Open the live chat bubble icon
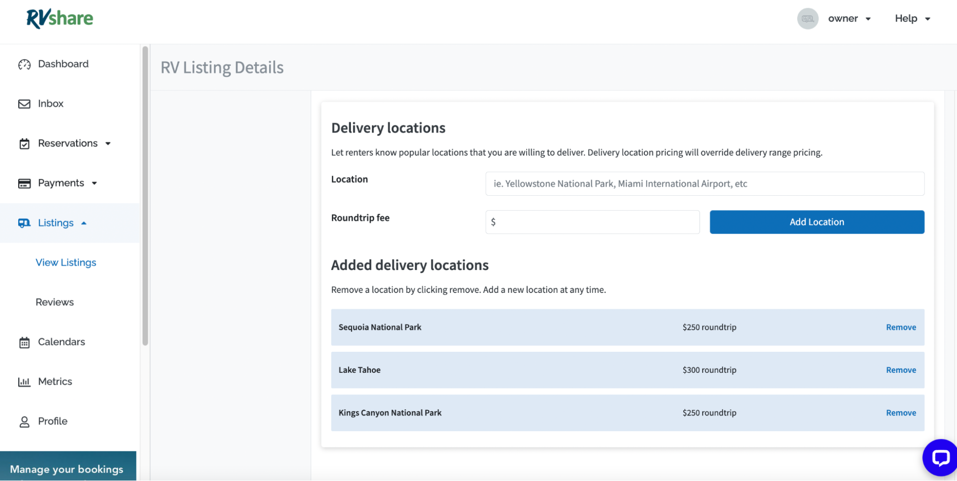The width and height of the screenshot is (957, 481). pyautogui.click(x=940, y=457)
